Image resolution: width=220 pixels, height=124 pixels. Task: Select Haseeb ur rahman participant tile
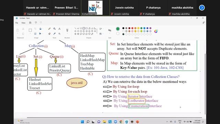(37, 8)
